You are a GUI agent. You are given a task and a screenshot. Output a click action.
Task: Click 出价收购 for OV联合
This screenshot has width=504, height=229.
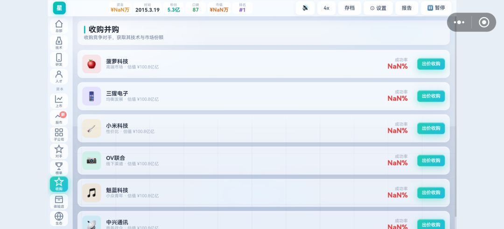[x=431, y=160]
